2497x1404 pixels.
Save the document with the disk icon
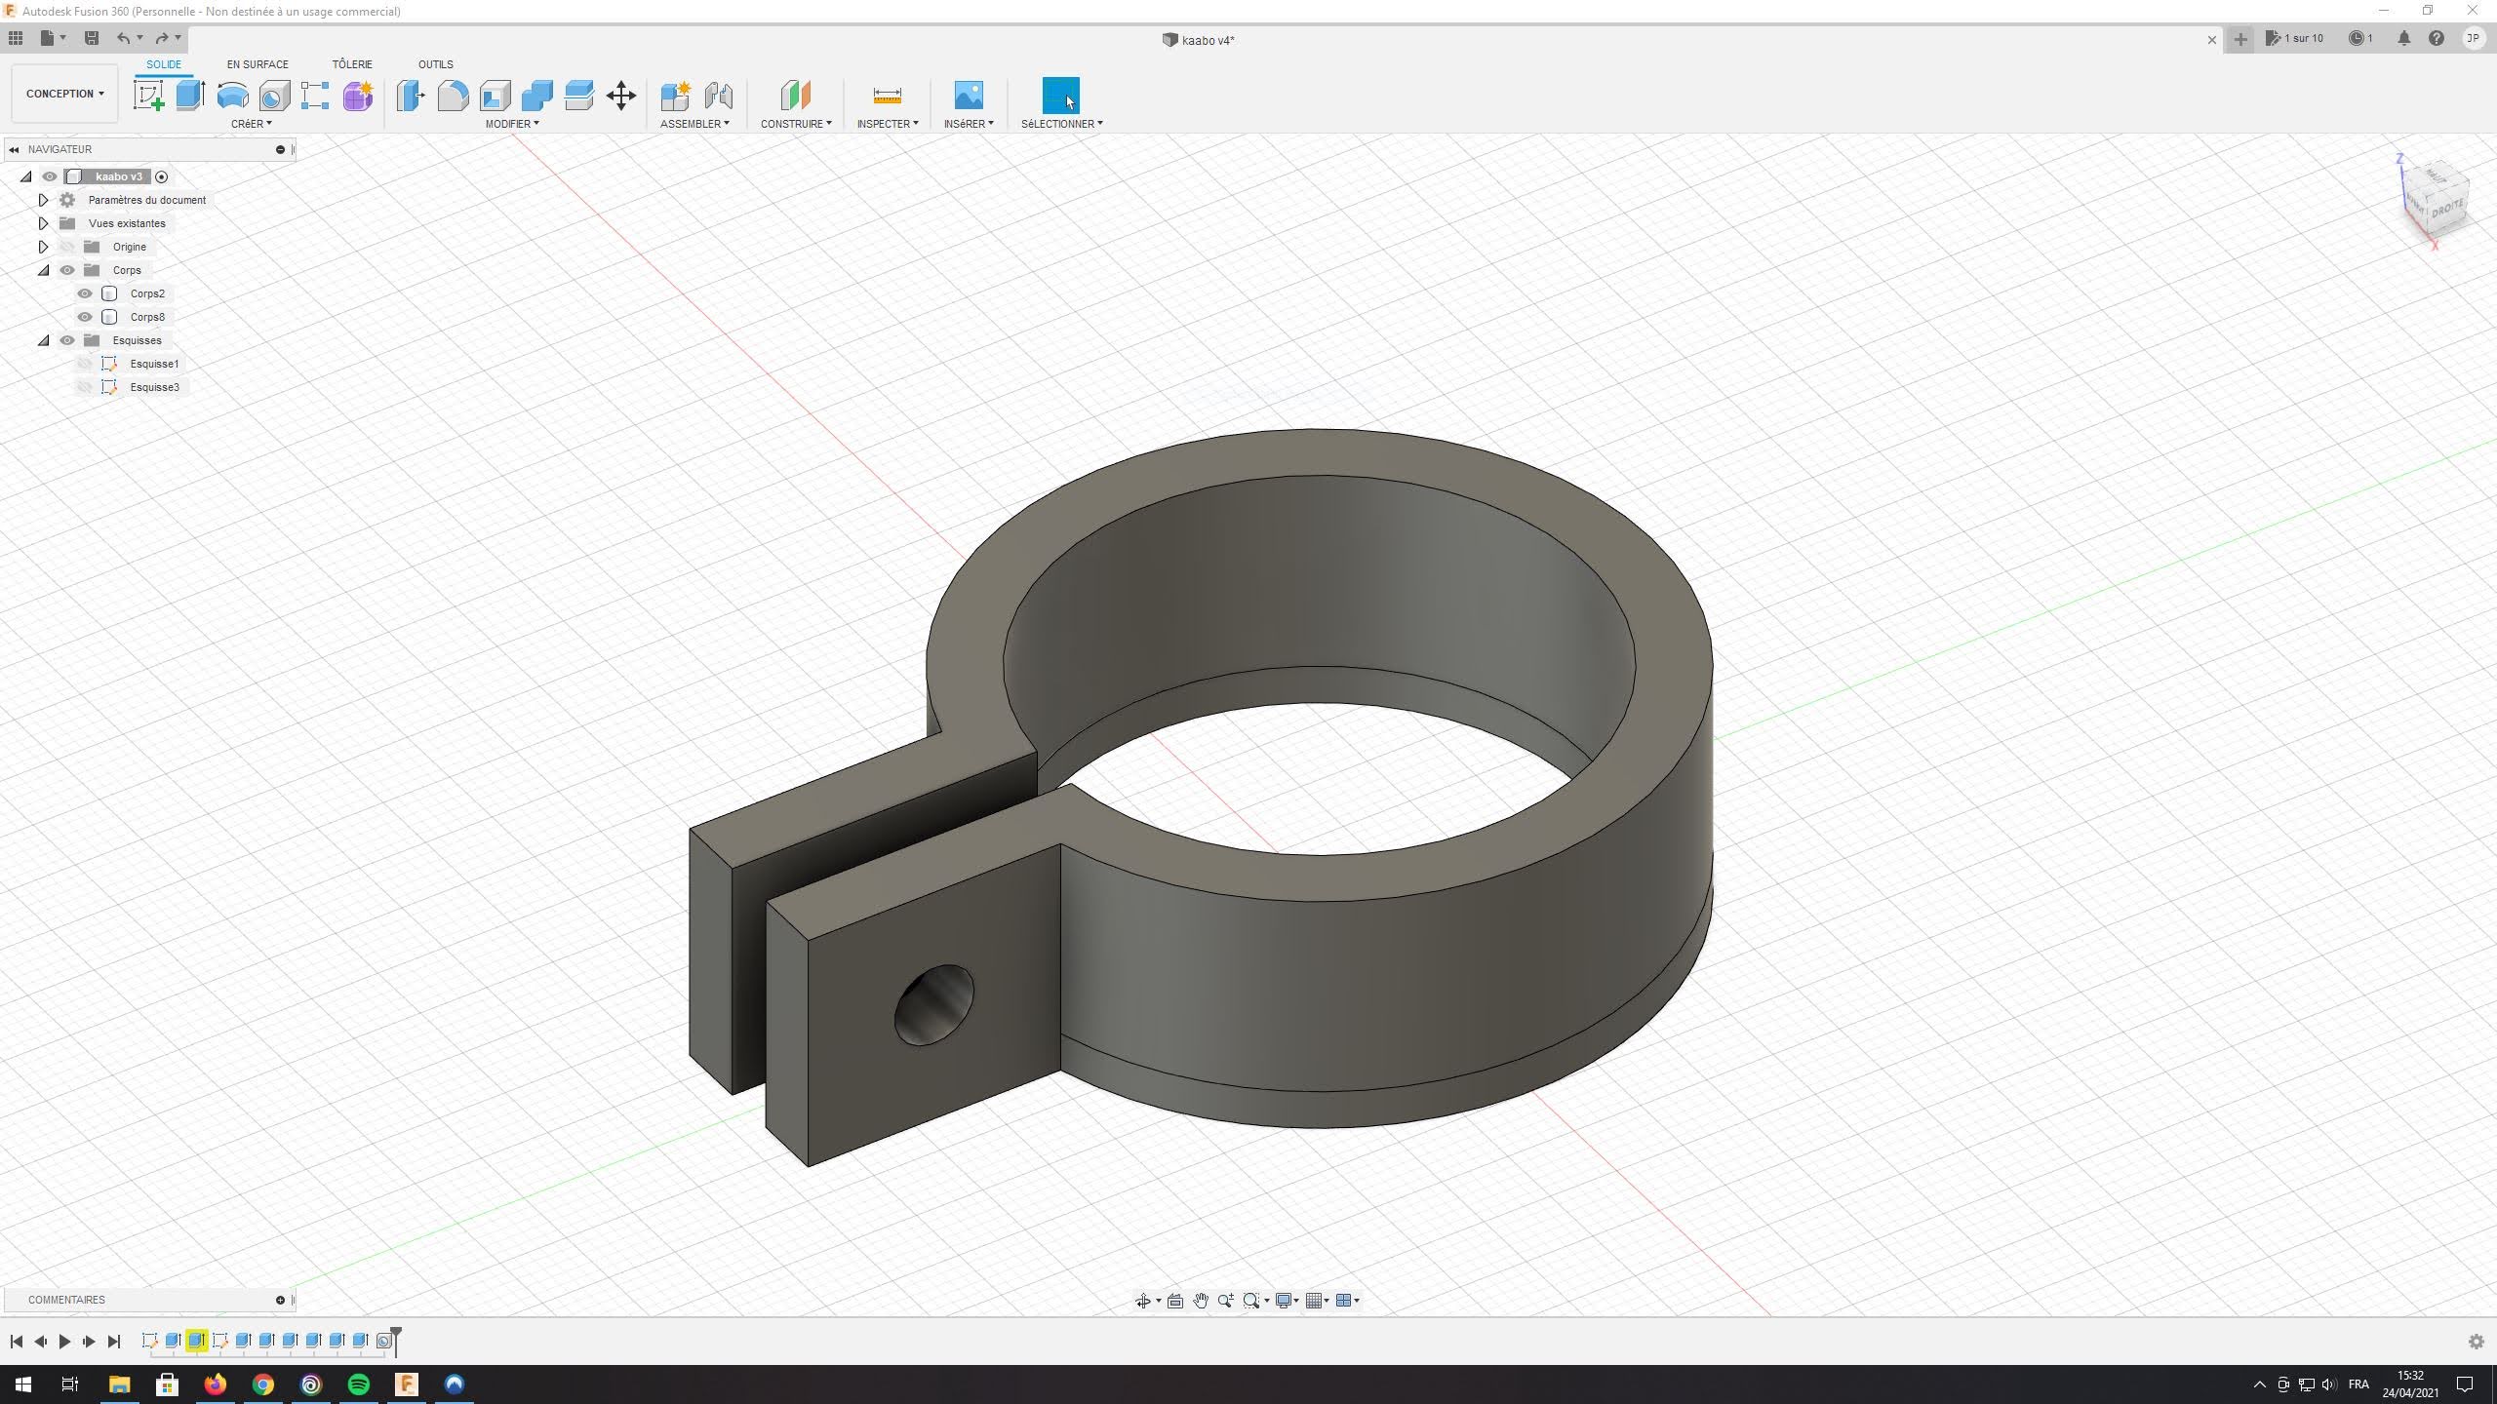[92, 38]
